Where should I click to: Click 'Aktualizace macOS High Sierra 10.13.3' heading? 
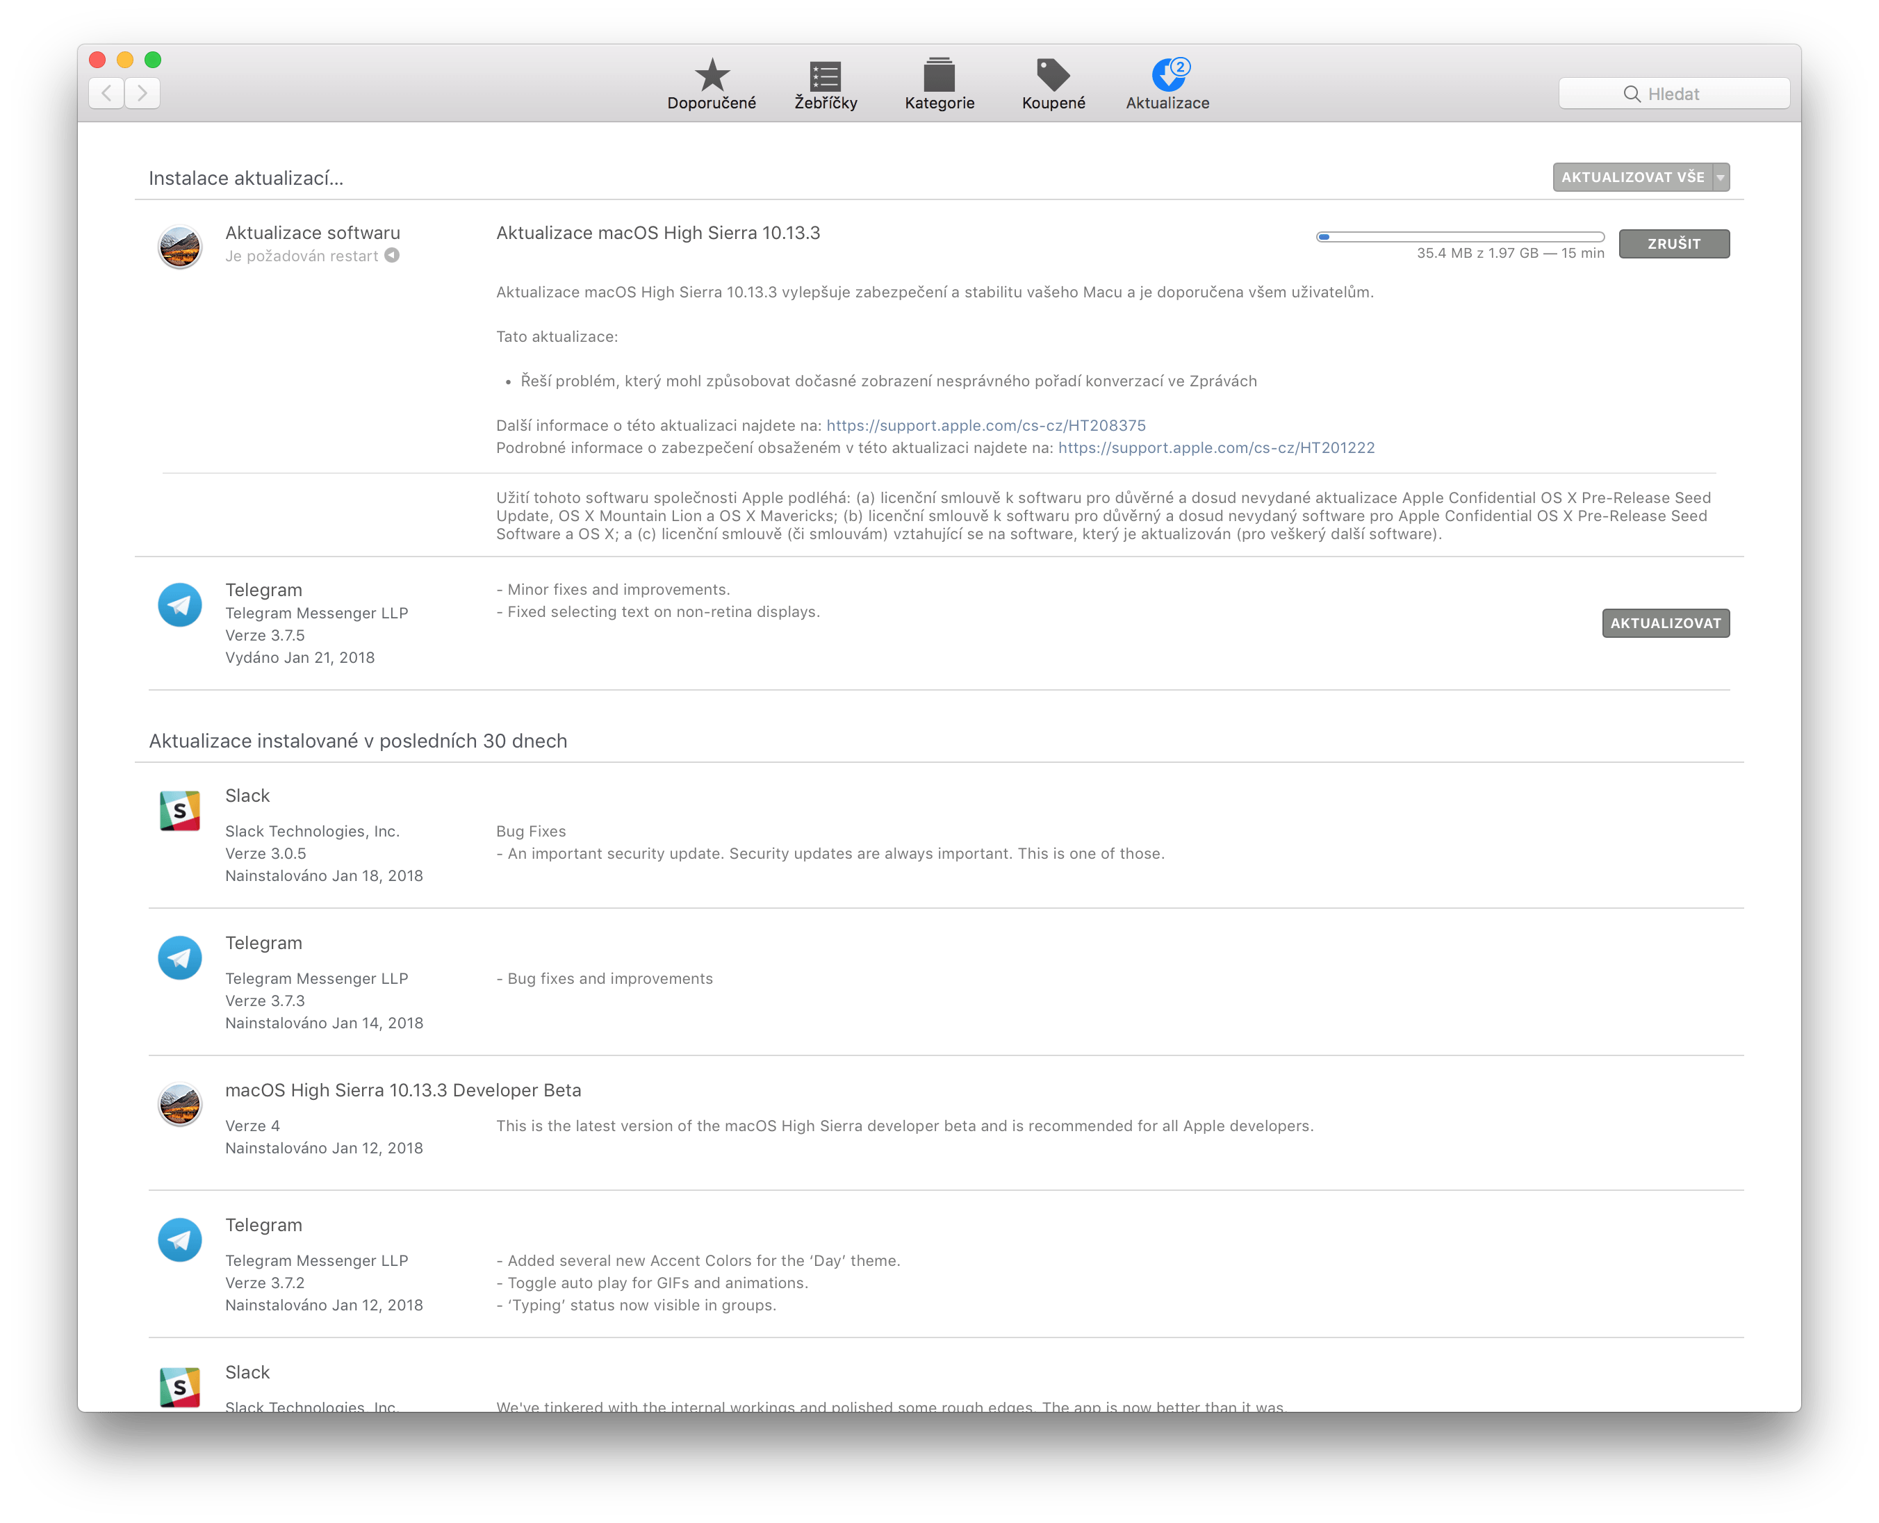tap(658, 233)
